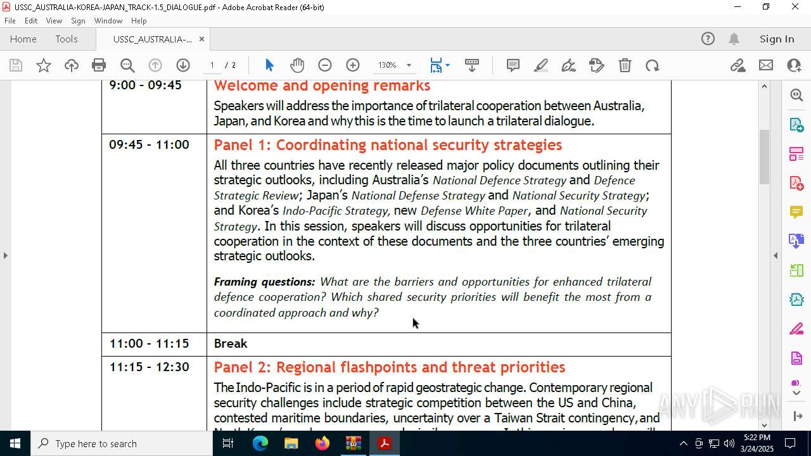Image resolution: width=811 pixels, height=456 pixels.
Task: Delete using the trash can icon
Action: (x=625, y=65)
